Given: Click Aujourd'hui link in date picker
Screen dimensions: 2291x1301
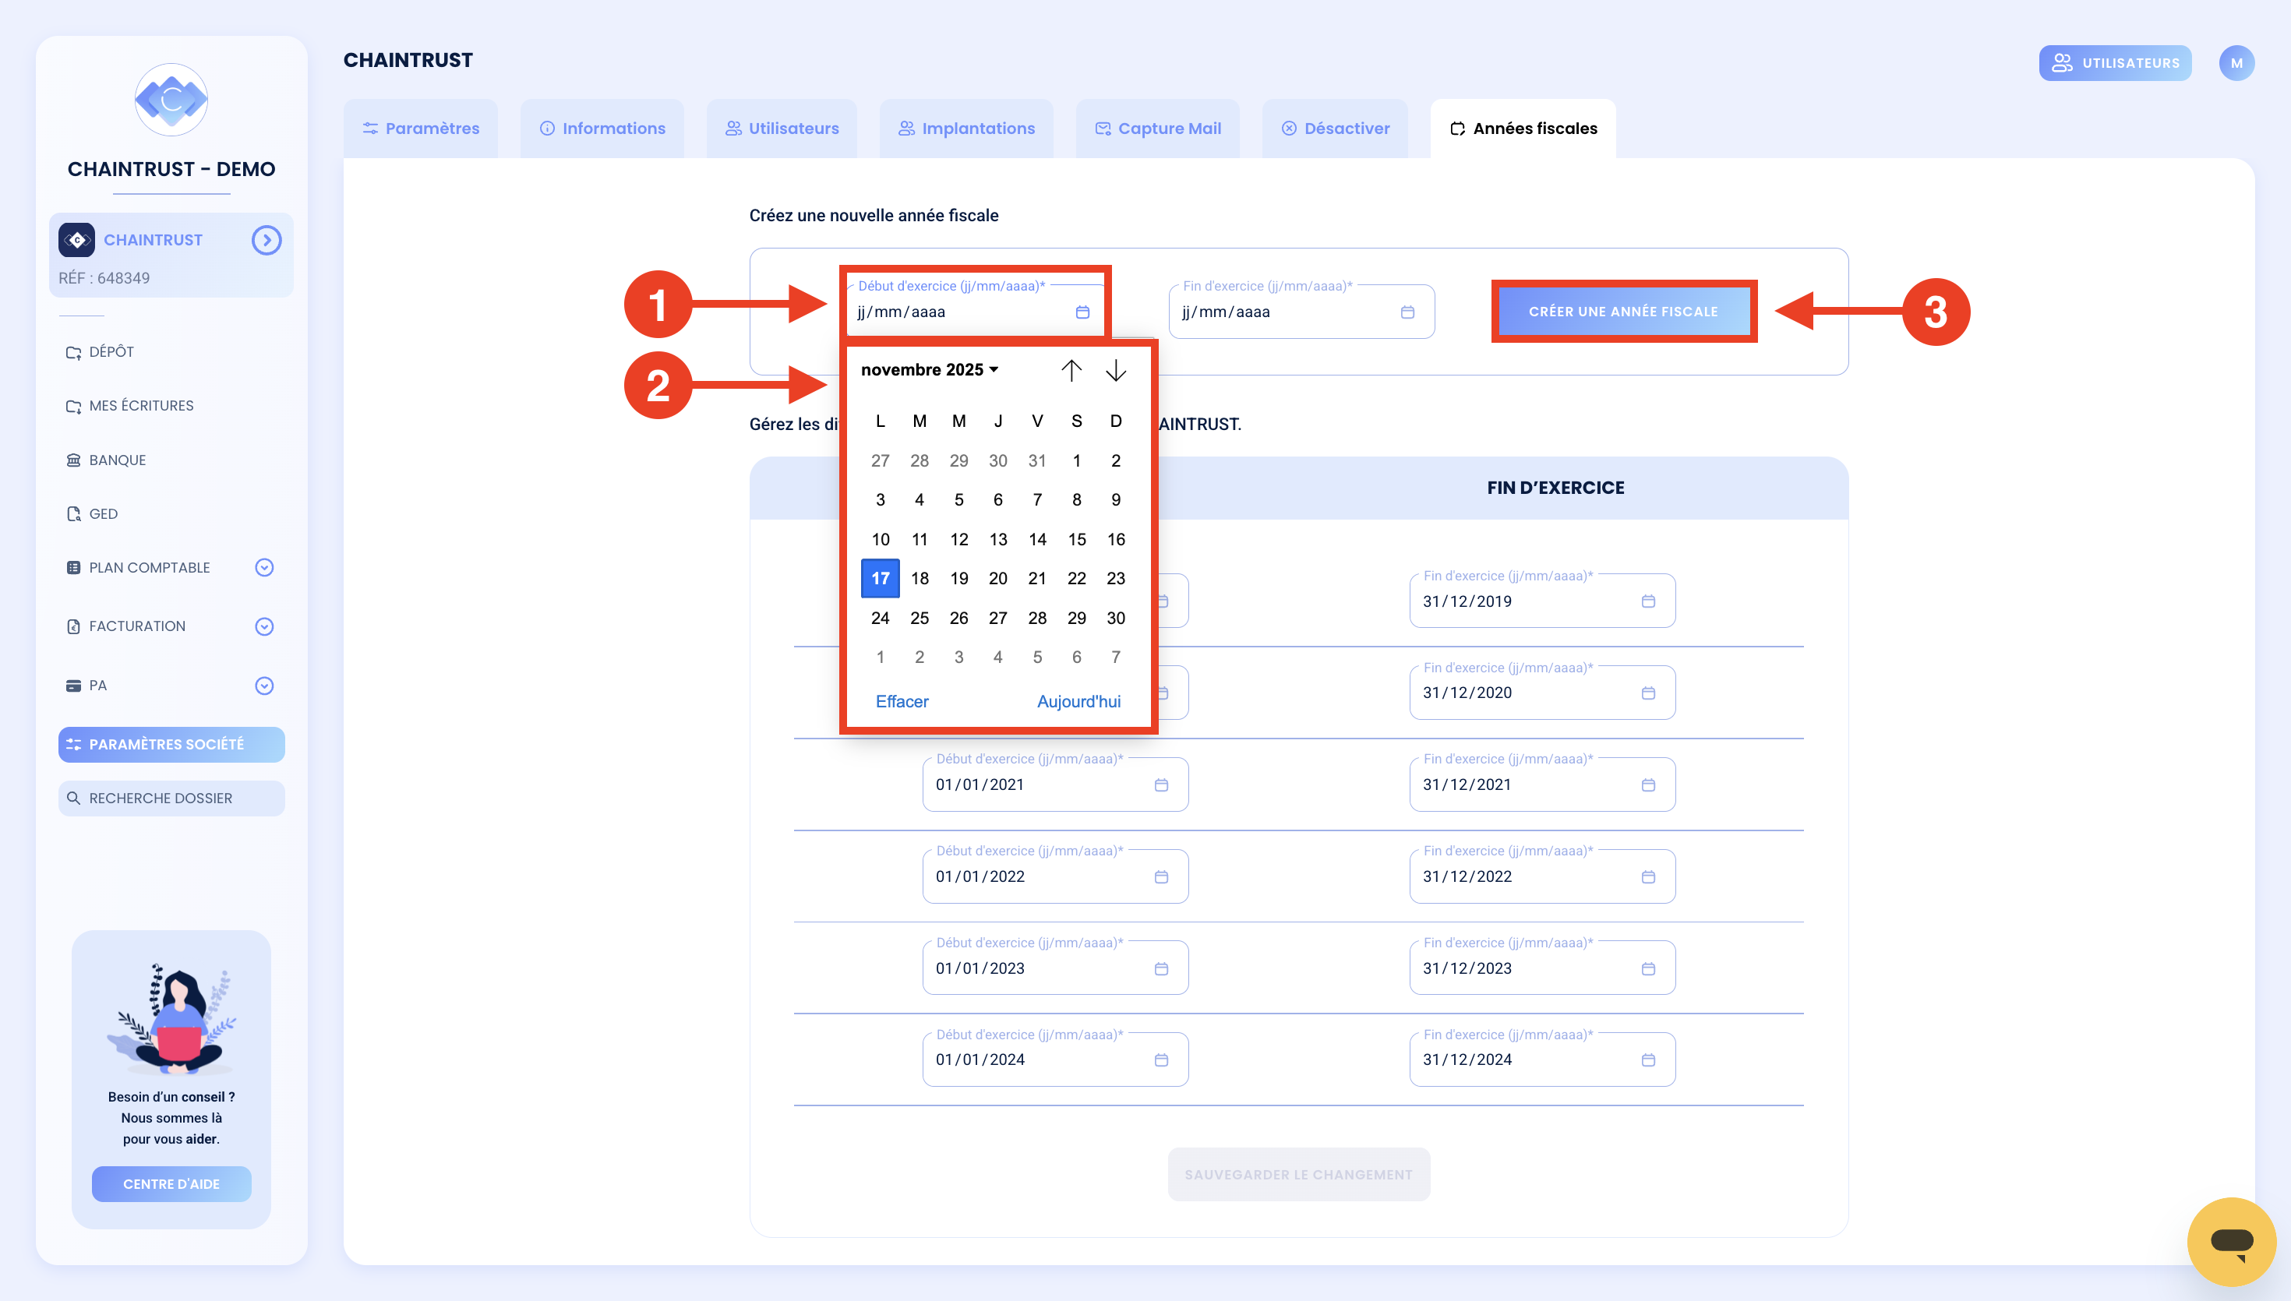Looking at the screenshot, I should point(1078,701).
